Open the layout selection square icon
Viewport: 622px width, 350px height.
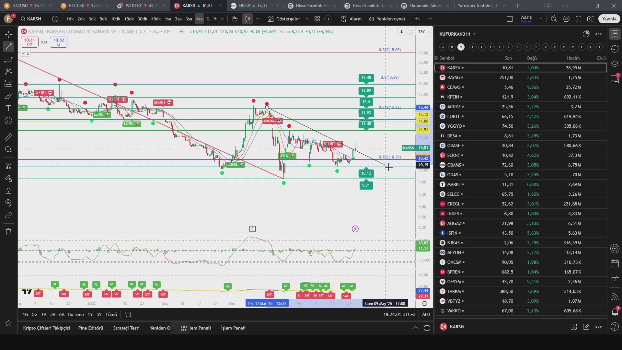(510, 19)
